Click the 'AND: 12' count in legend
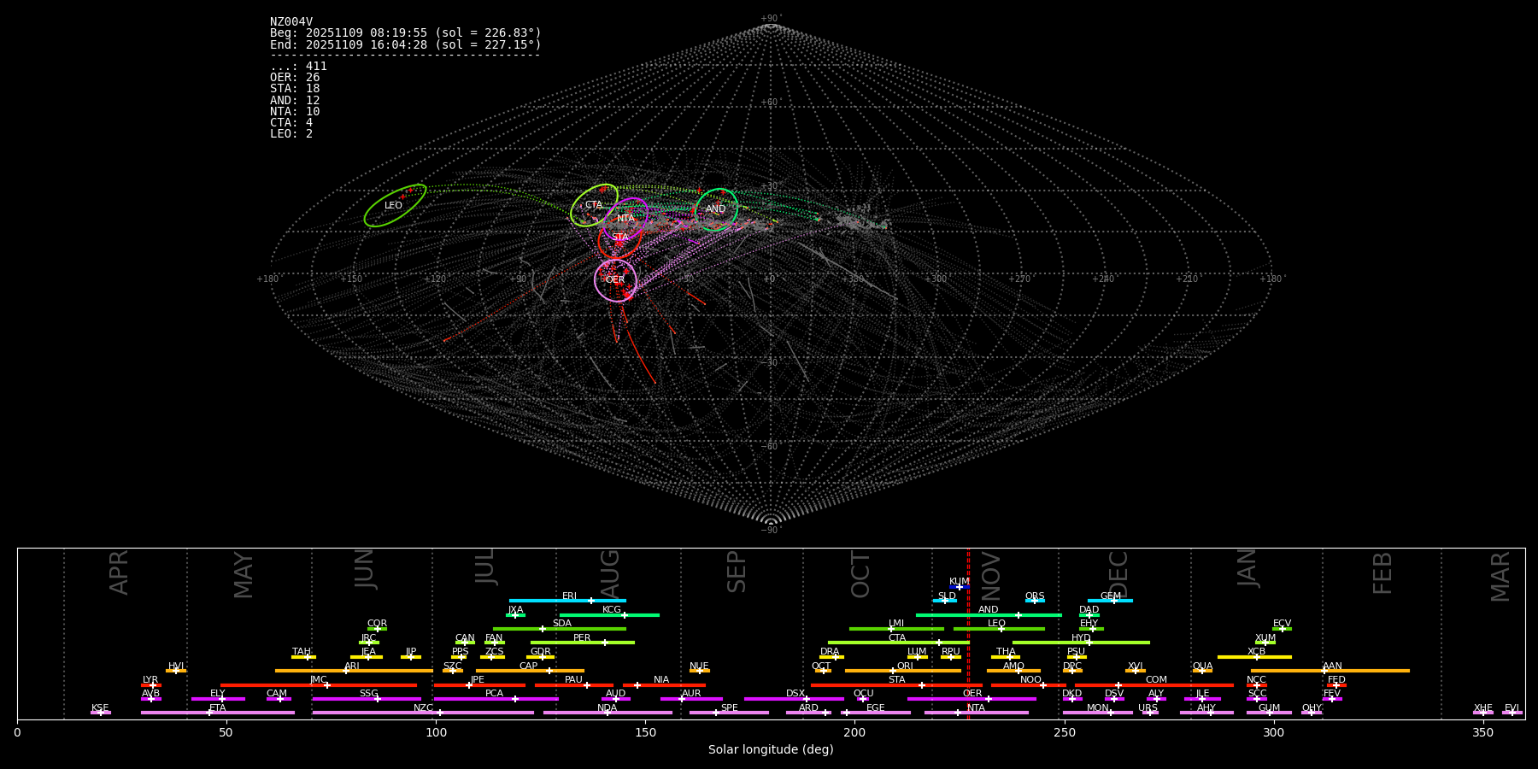The width and height of the screenshot is (1538, 769). click(x=295, y=101)
